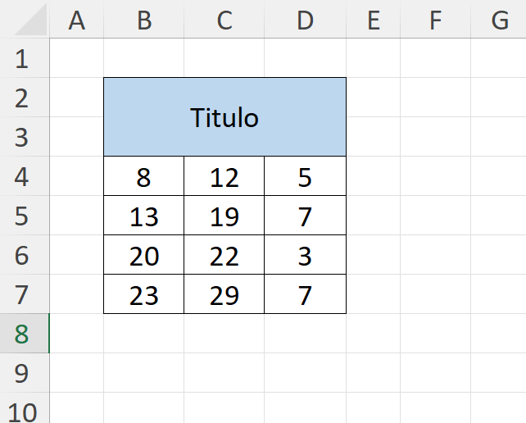Select column F header
526x423 pixels.
click(435, 20)
